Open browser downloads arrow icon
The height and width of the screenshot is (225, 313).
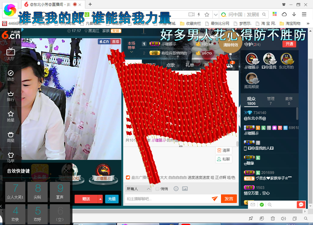(x=294, y=14)
